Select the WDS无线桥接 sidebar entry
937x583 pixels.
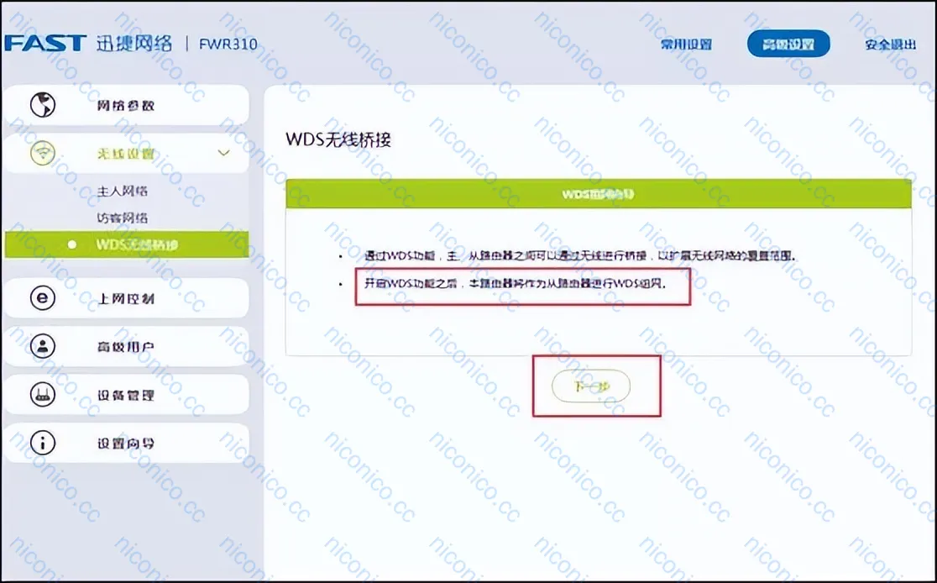pos(127,244)
